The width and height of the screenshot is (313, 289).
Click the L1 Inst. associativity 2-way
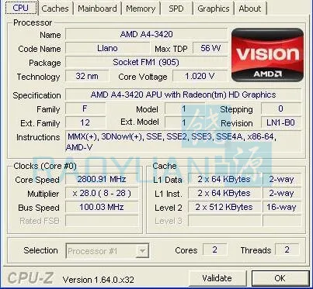(x=282, y=193)
